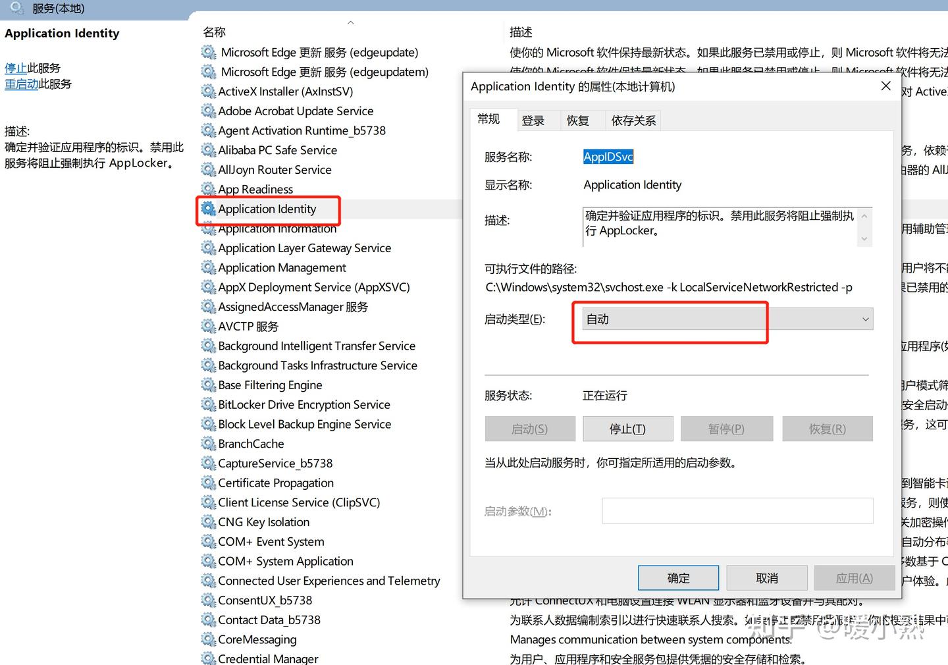Click the Application Identity service gear icon
Viewport: 948px width, 665px height.
coord(209,209)
